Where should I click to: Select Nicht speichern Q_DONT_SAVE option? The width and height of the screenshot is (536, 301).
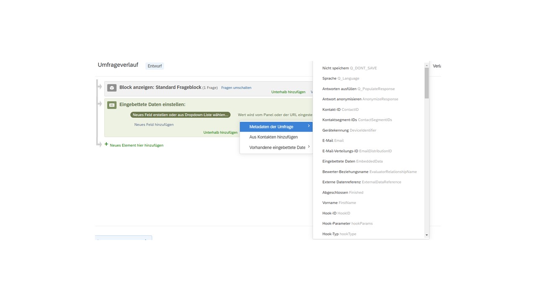point(349,68)
